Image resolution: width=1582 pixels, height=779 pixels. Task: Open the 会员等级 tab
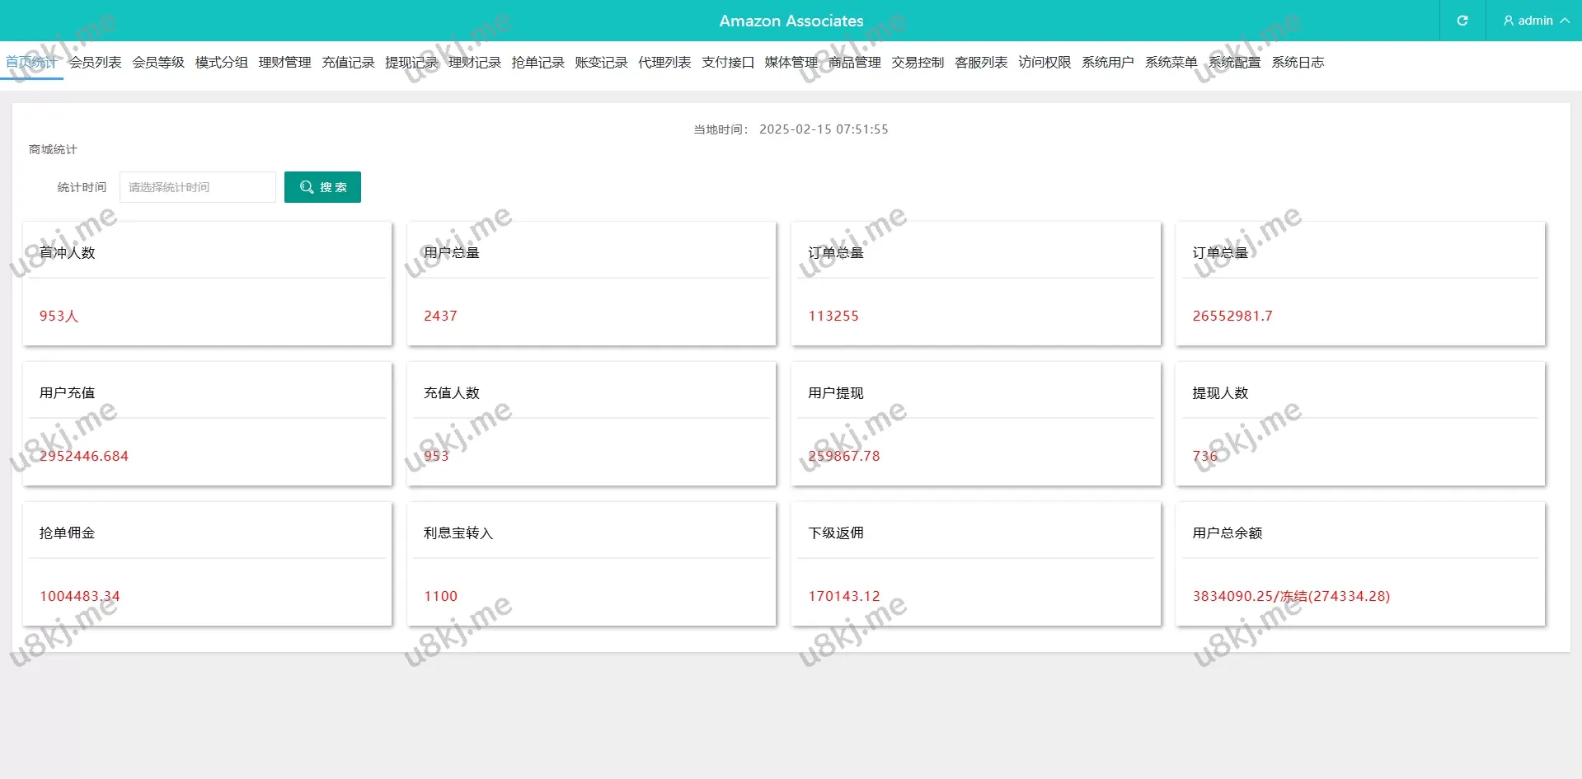(158, 63)
